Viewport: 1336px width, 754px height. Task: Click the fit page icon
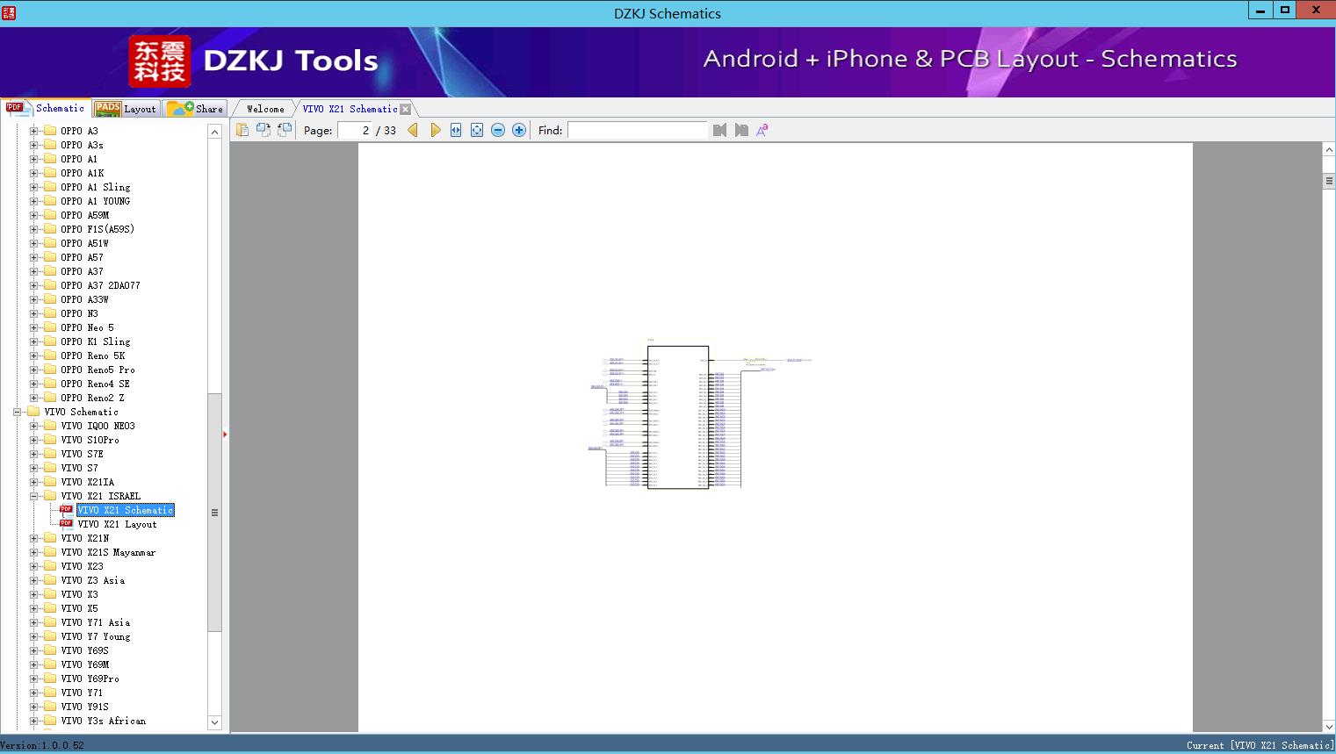coord(477,130)
